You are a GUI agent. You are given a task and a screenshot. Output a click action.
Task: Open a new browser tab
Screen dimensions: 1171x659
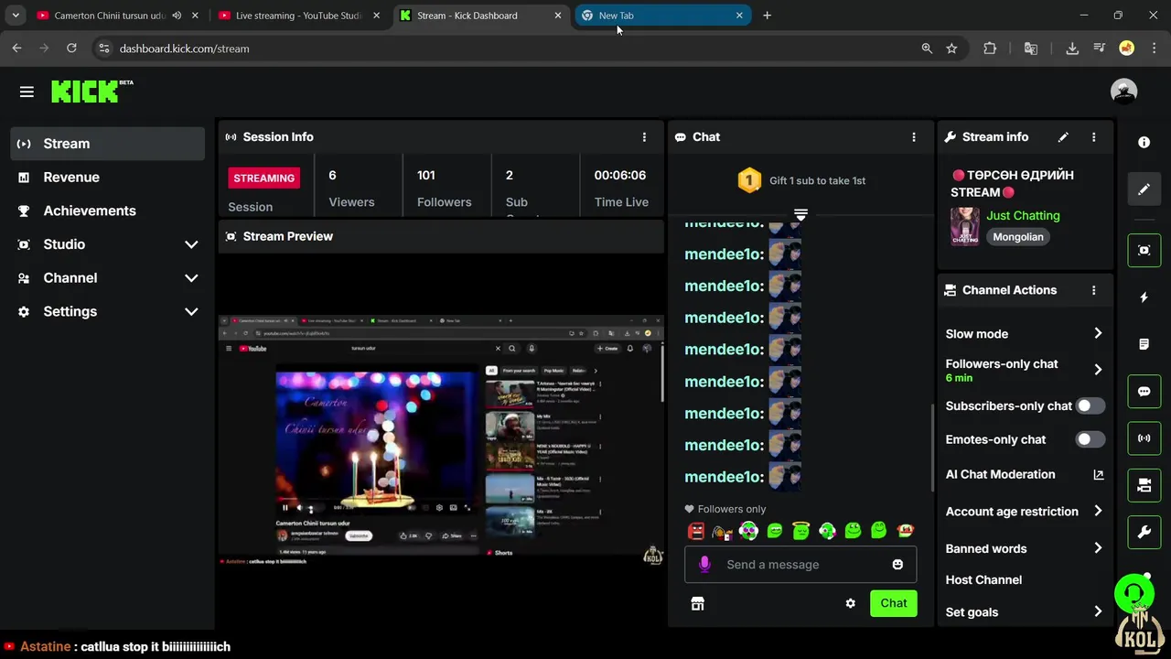click(767, 16)
